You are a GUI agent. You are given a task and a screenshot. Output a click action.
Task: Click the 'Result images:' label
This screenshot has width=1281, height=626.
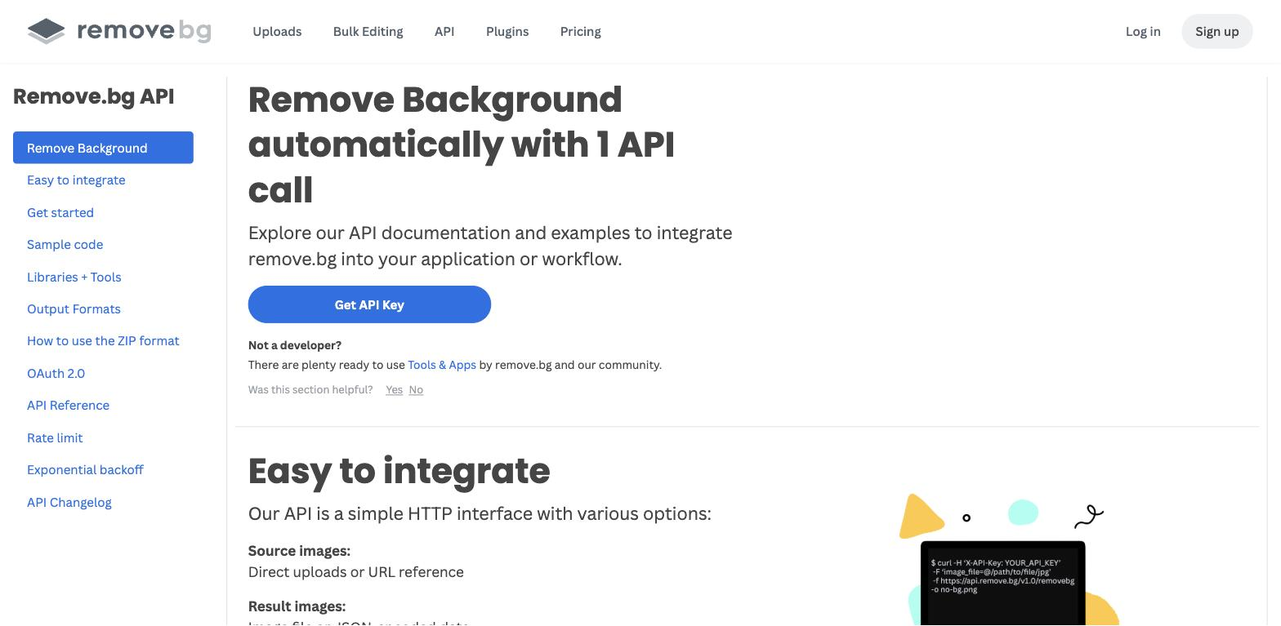[x=297, y=606]
